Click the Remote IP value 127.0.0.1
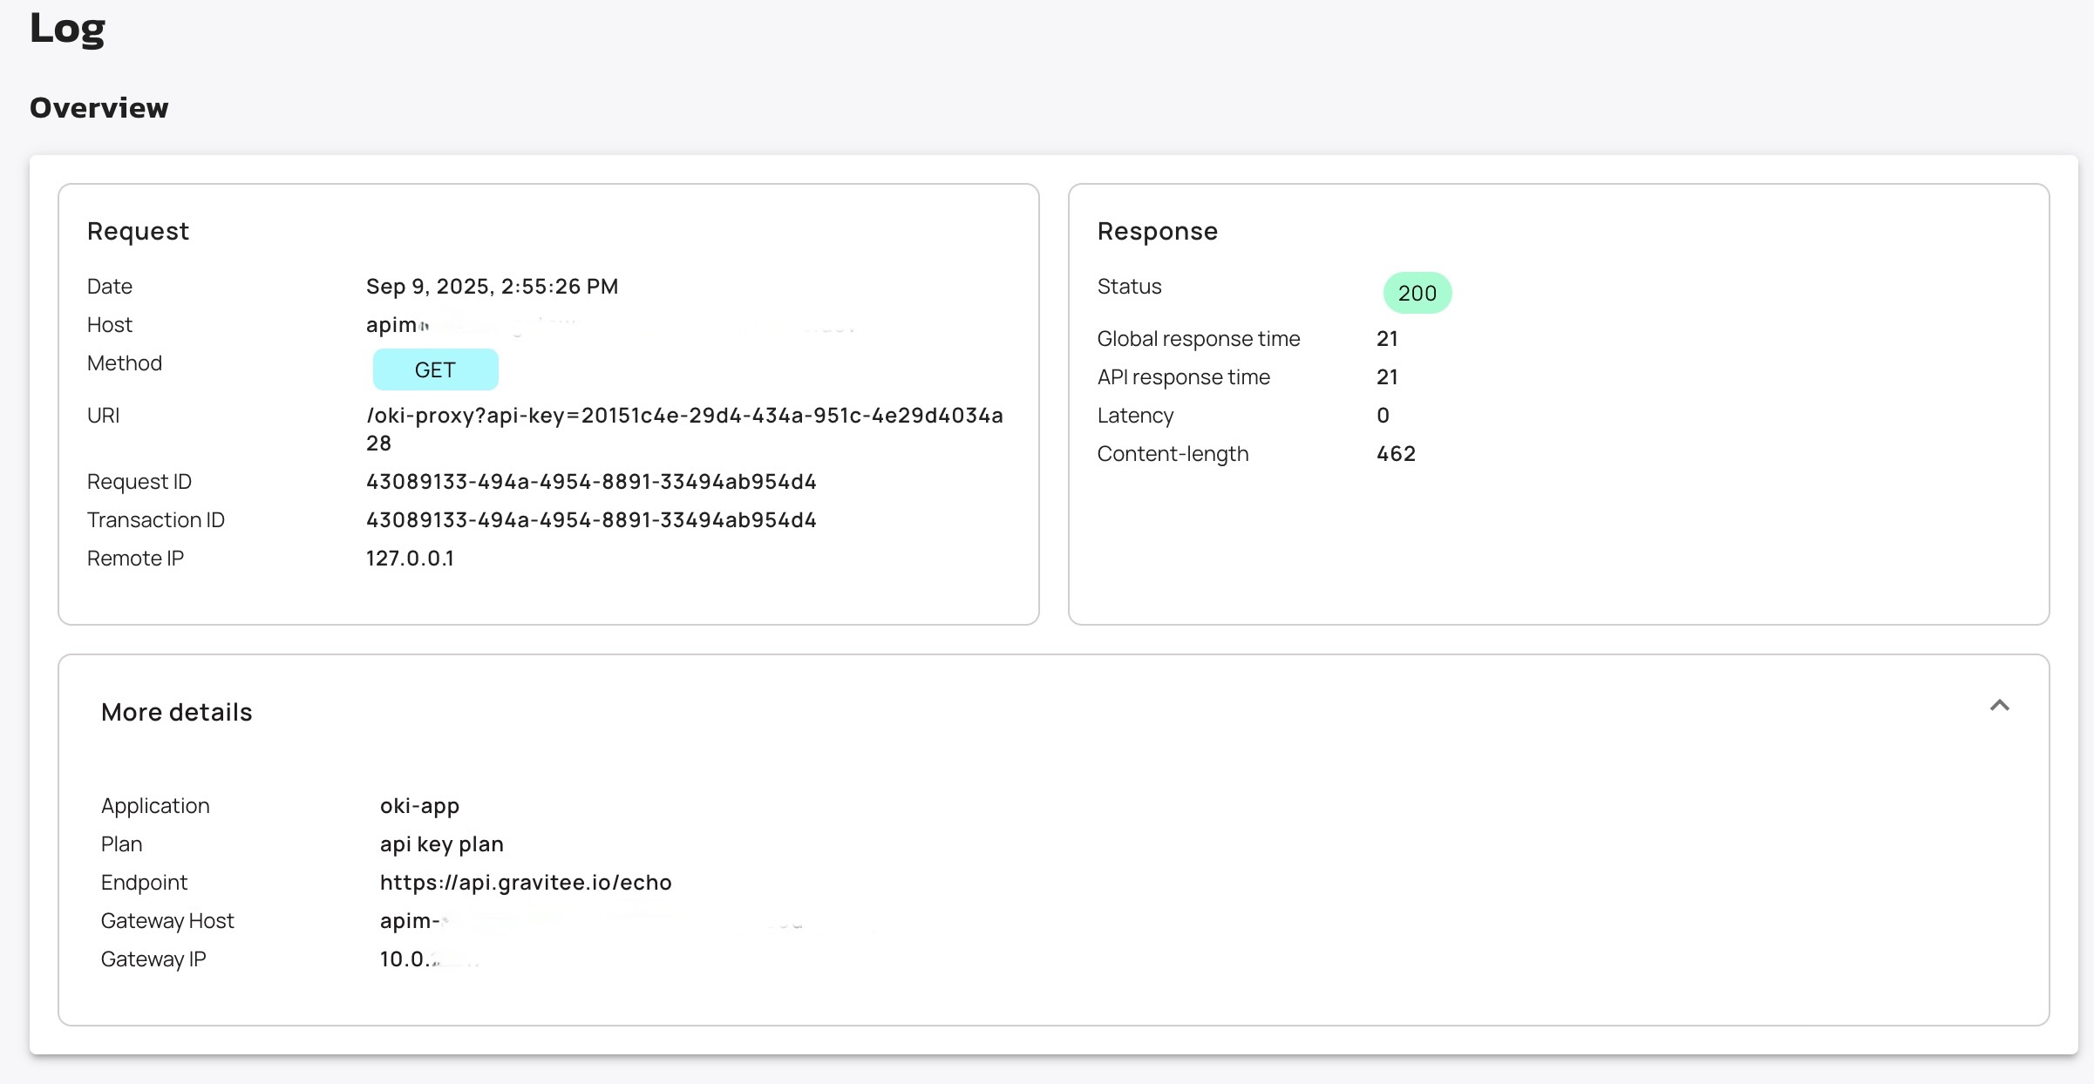This screenshot has width=2094, height=1084. pyautogui.click(x=410, y=559)
